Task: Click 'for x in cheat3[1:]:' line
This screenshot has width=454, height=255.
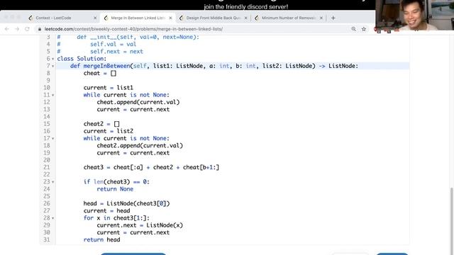Action: click(x=116, y=218)
